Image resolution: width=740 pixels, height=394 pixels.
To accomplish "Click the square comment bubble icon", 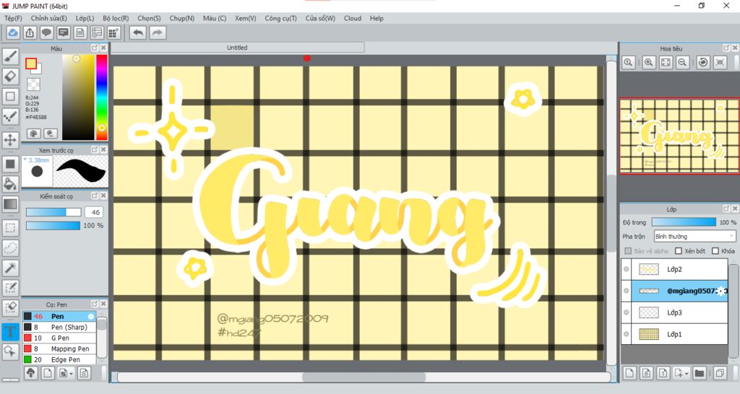I will (x=64, y=32).
